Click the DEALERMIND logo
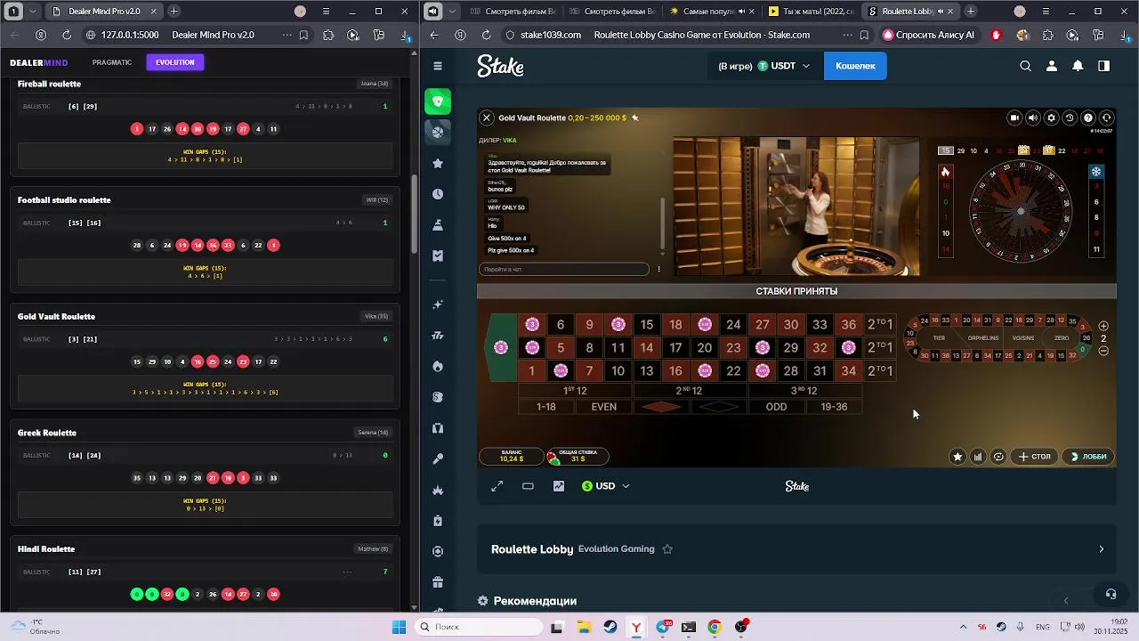The height and width of the screenshot is (641, 1139). pyautogui.click(x=39, y=62)
